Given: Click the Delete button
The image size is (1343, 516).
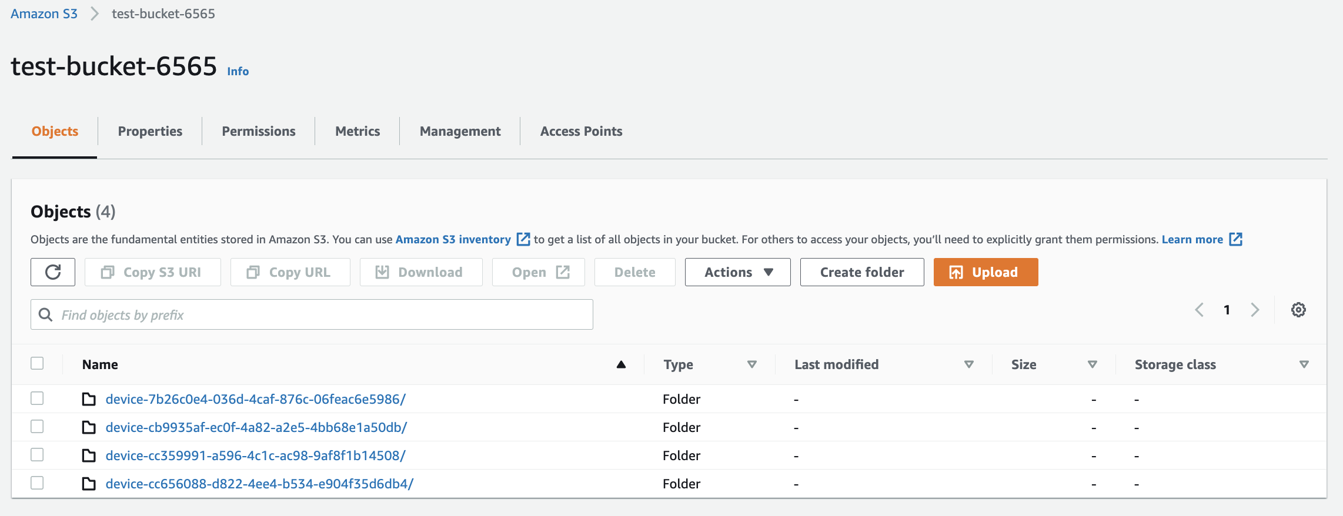Looking at the screenshot, I should [x=635, y=272].
